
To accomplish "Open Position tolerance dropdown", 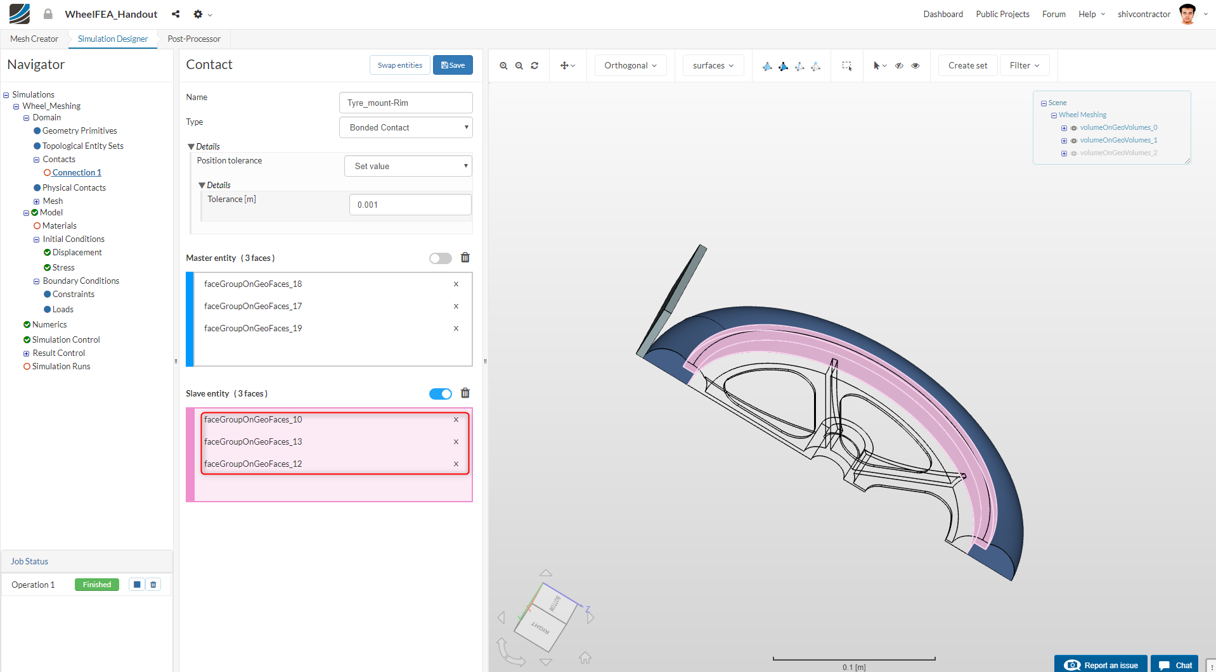I will click(x=408, y=166).
